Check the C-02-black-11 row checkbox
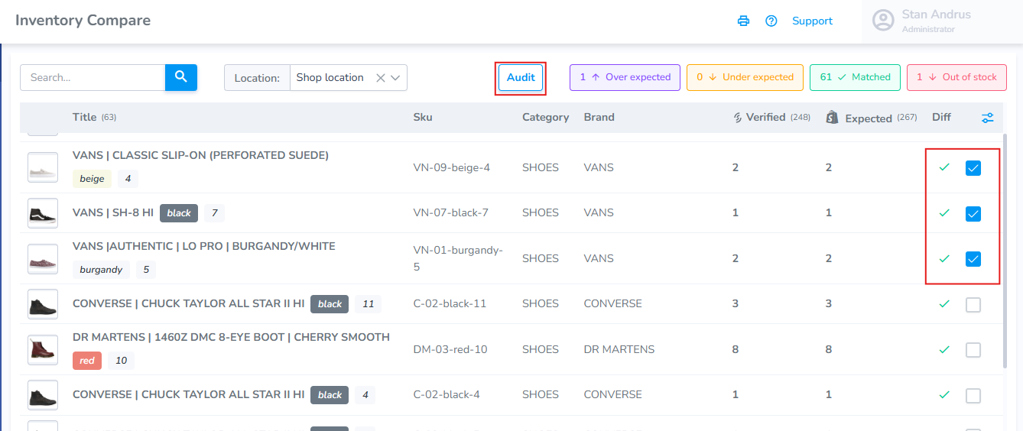This screenshot has width=1023, height=431. pos(973,305)
